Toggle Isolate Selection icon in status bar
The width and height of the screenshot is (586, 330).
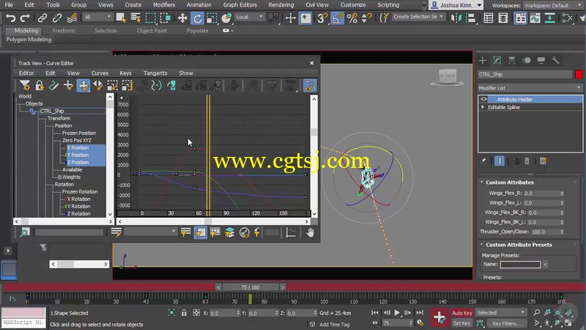[x=171, y=313]
